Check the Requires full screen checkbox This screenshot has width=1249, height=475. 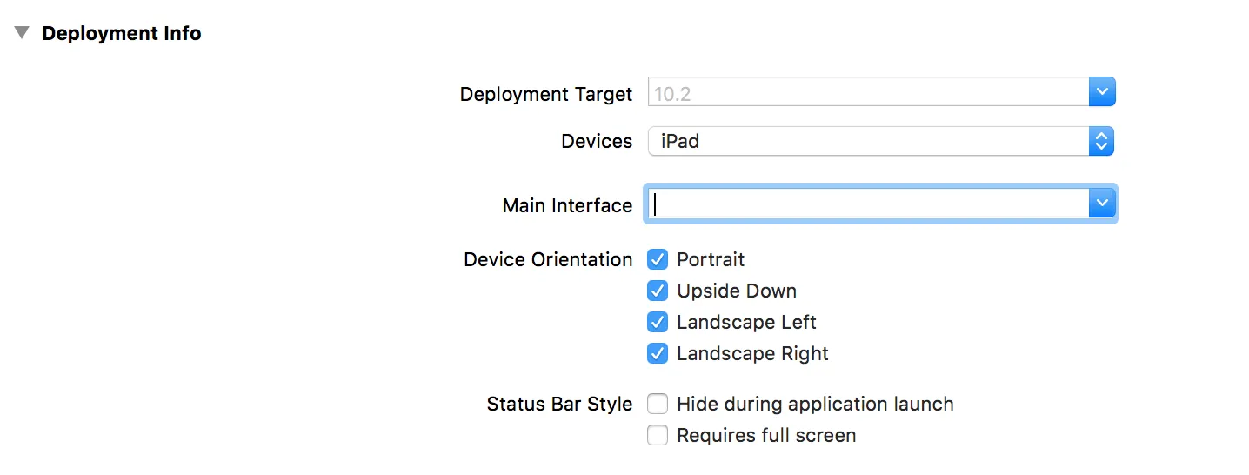[658, 435]
